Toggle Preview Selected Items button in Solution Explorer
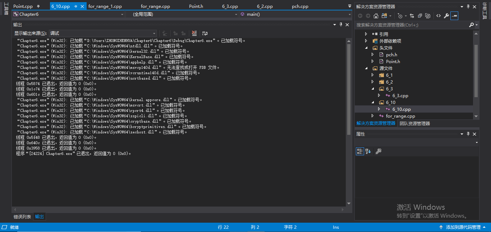 454,16
